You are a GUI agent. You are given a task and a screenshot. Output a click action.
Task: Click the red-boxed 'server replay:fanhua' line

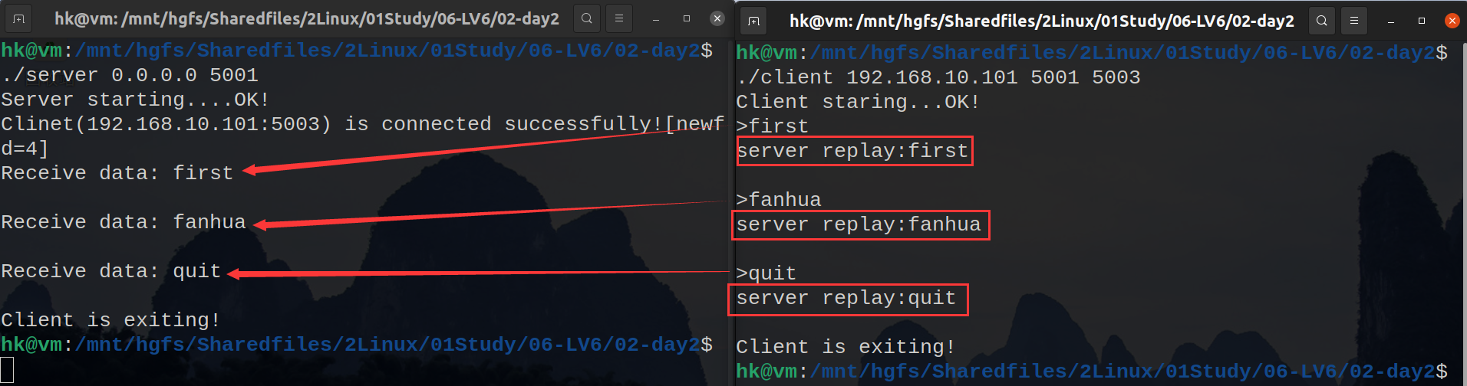tap(859, 224)
